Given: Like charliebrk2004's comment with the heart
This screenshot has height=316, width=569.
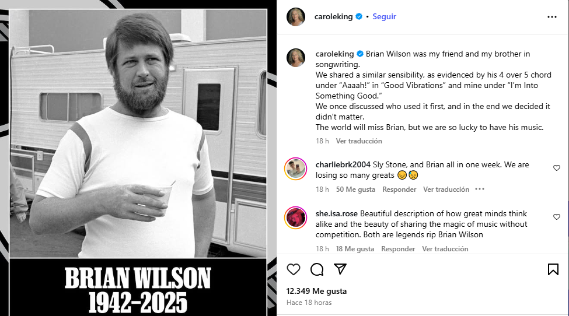Looking at the screenshot, I should click(x=557, y=168).
